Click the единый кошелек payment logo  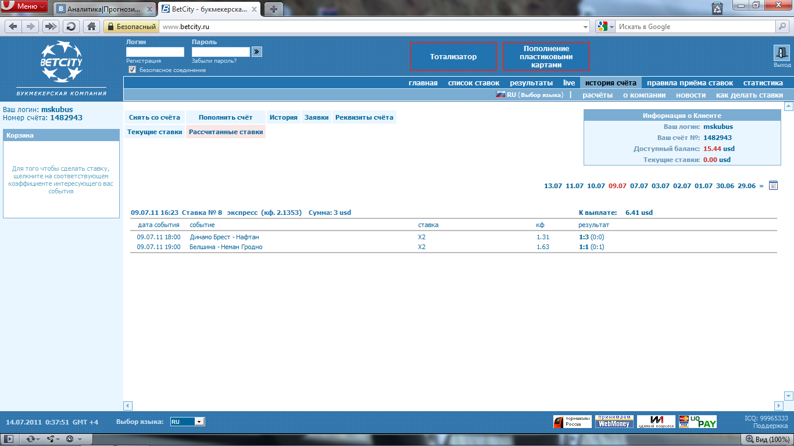click(656, 422)
